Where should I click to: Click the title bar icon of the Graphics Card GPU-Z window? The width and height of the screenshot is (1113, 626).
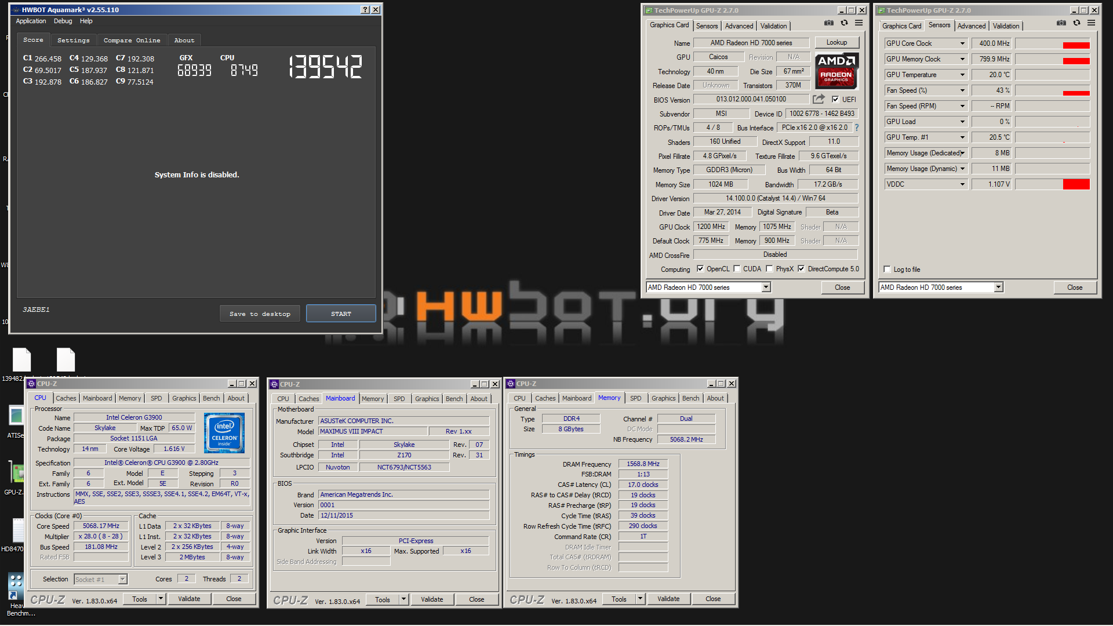tap(649, 10)
